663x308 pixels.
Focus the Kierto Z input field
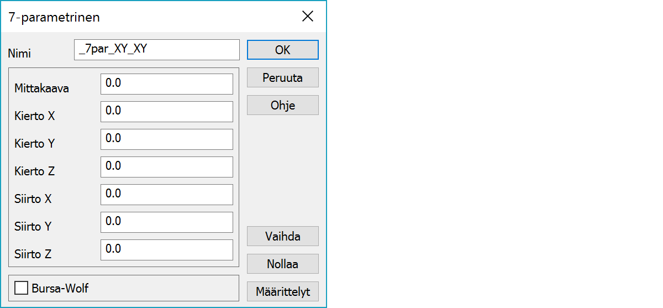166,167
